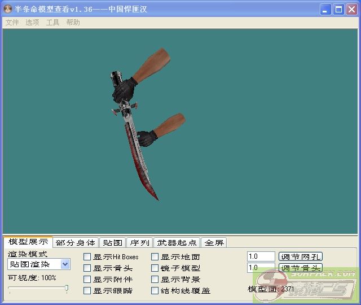The image size is (361, 305).
Task: Check the 镜子模型 option
Action: click(155, 268)
